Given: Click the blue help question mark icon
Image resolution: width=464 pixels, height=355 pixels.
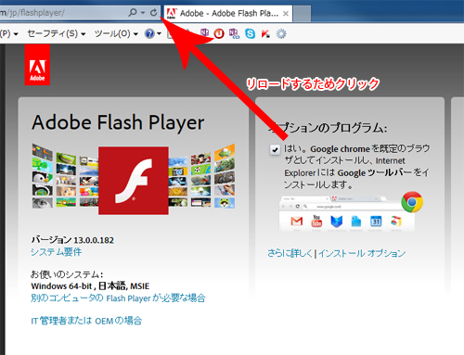Looking at the screenshot, I should tap(149, 33).
